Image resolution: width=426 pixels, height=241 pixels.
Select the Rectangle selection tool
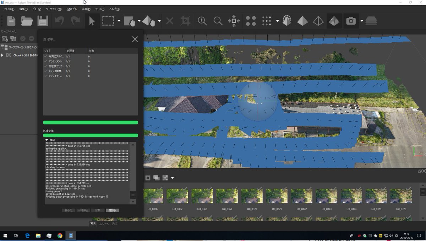(x=108, y=21)
